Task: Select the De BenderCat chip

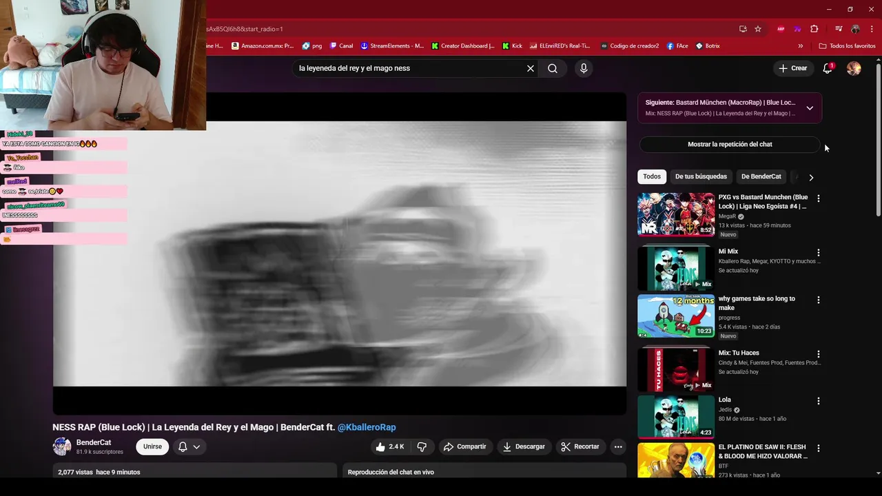Action: pos(761,176)
